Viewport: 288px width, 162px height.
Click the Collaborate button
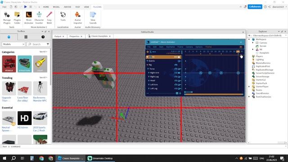coord(255,7)
